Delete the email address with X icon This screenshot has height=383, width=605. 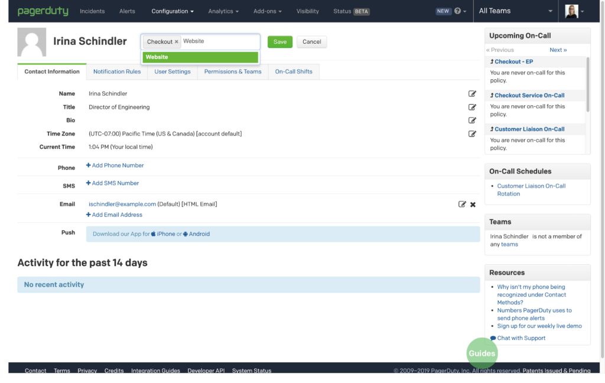[x=473, y=205]
